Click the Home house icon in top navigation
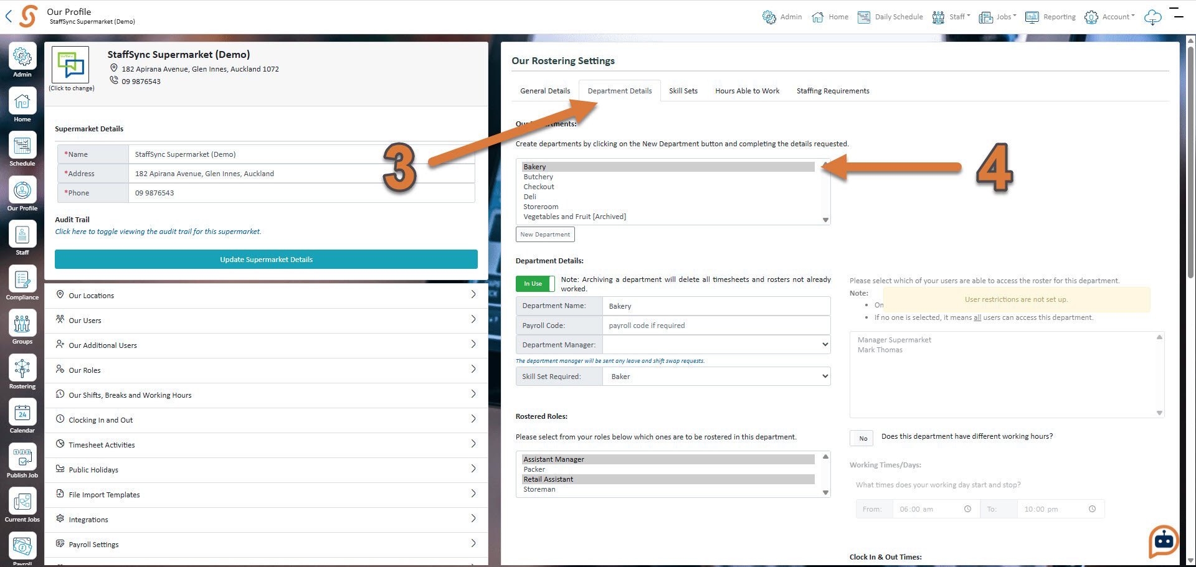The height and width of the screenshot is (567, 1196). tap(817, 17)
